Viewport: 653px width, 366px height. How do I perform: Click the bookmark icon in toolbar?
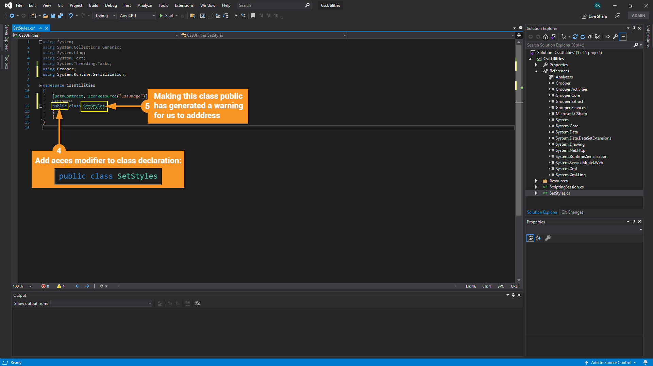253,16
